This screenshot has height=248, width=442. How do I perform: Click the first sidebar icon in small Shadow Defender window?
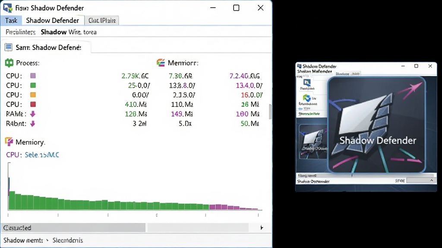(x=307, y=83)
